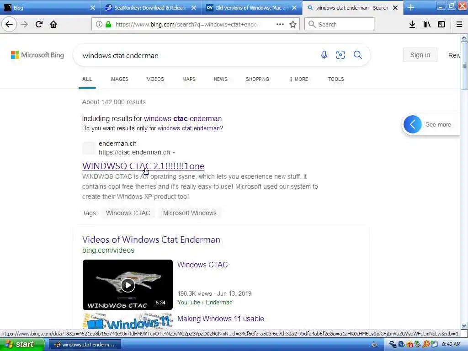Screen dimensions: 468x351
Task: Open the library bookshelf icon
Action: pos(427,25)
